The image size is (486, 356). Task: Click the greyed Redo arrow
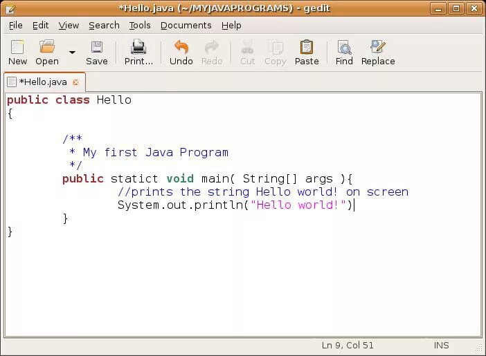pos(212,47)
